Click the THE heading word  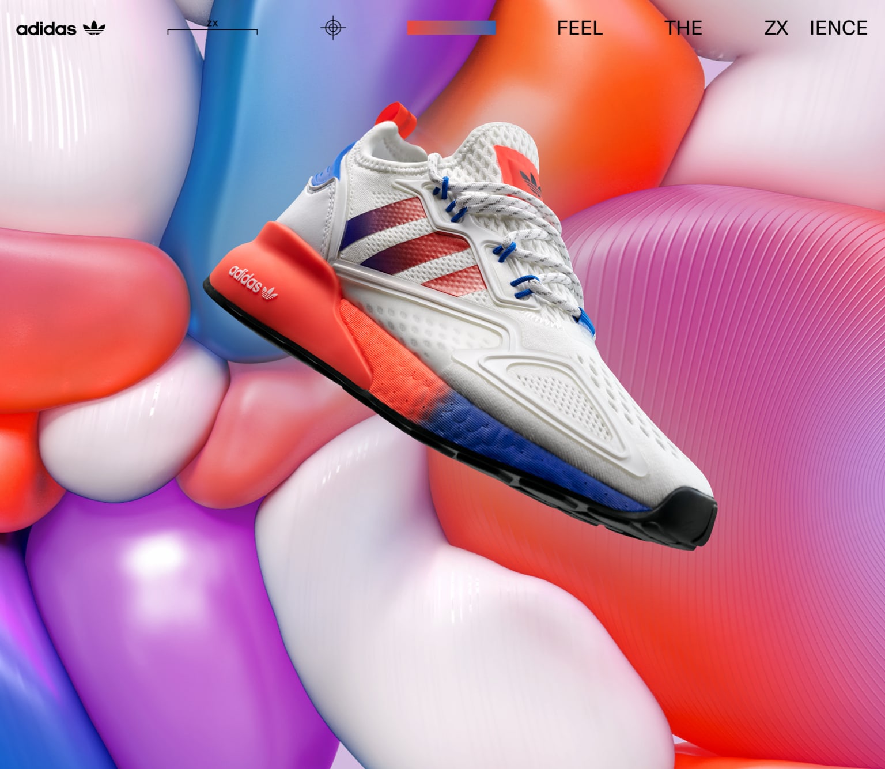coord(683,28)
